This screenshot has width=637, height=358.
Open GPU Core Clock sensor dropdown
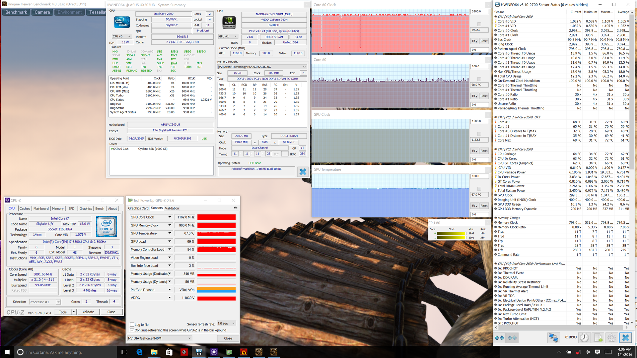click(x=170, y=217)
